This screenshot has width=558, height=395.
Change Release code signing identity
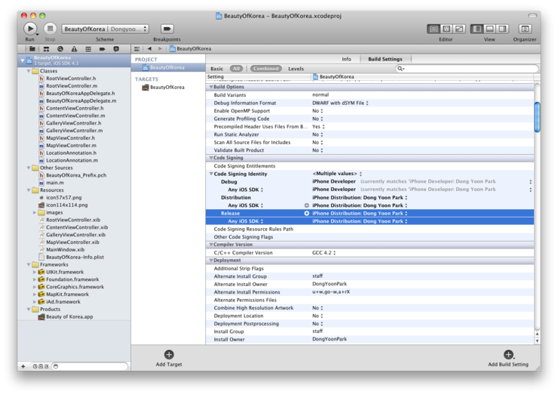tap(360, 213)
